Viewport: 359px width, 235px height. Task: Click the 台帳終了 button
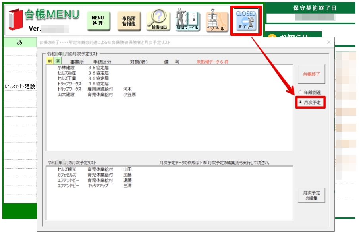(x=311, y=74)
